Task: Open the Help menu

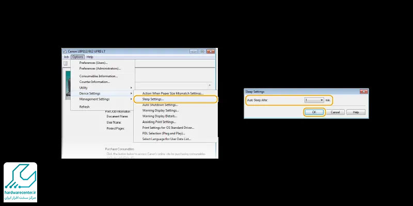Action: click(90, 57)
